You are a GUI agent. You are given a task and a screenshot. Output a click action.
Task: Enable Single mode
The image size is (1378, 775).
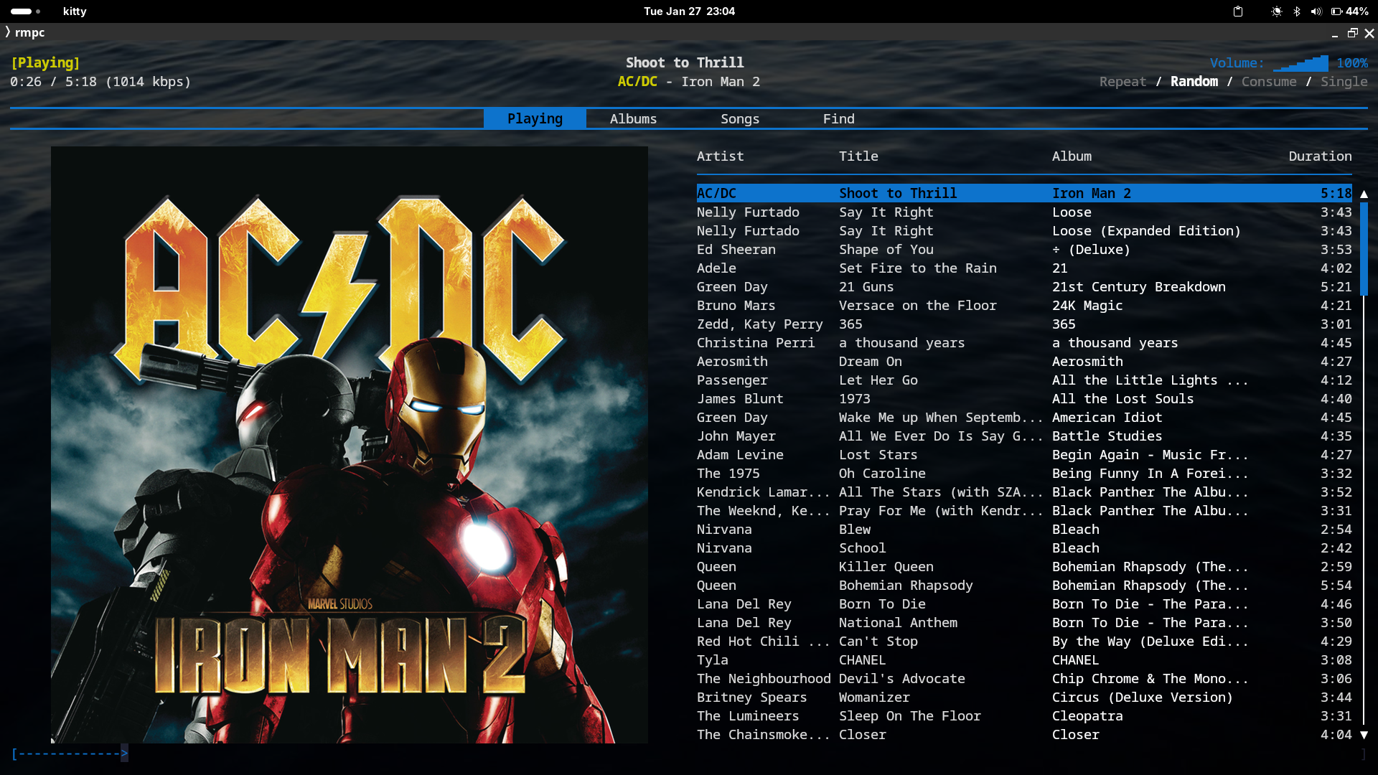tap(1343, 81)
